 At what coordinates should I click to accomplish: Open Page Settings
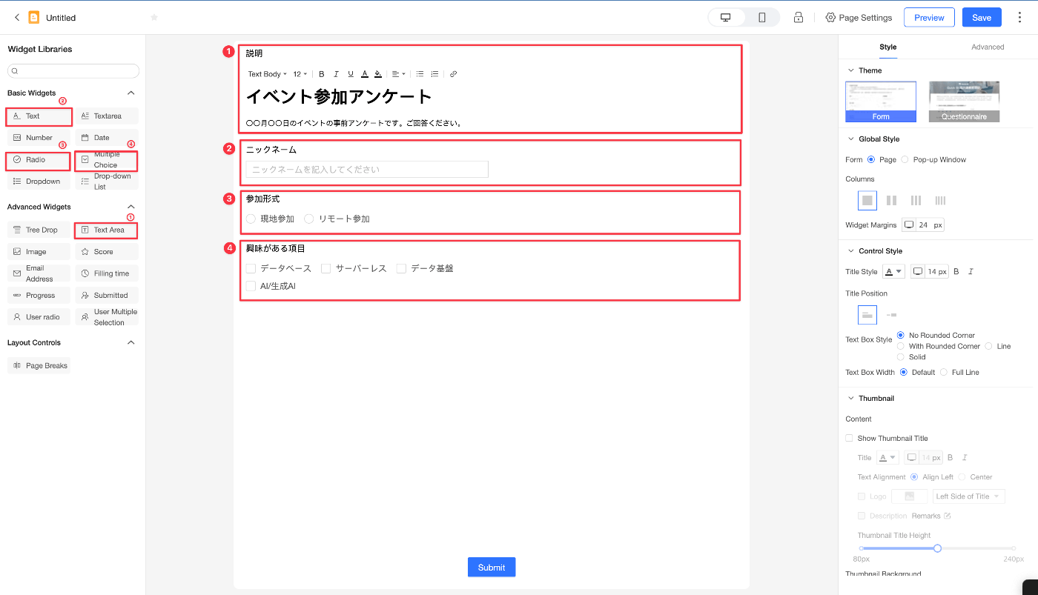(x=859, y=17)
